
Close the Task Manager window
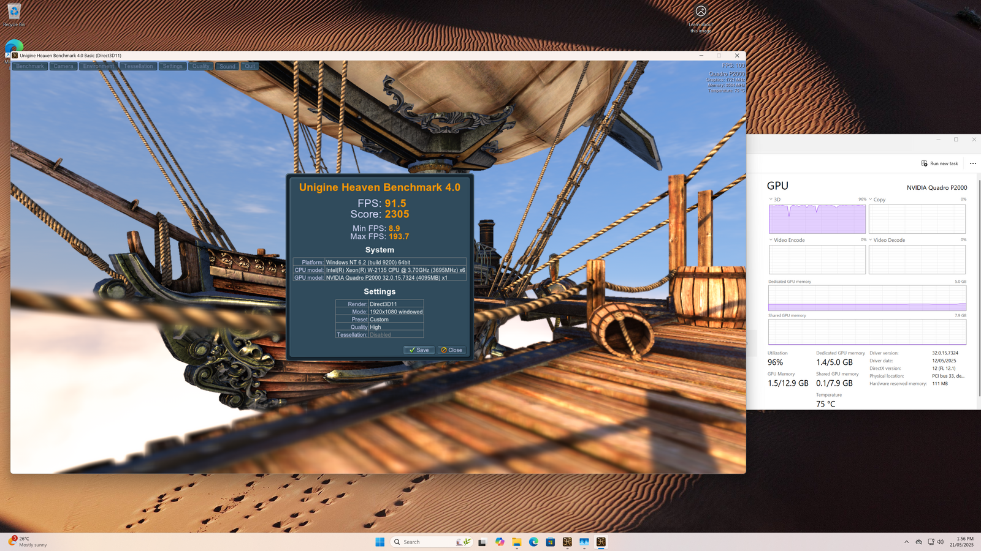[974, 140]
